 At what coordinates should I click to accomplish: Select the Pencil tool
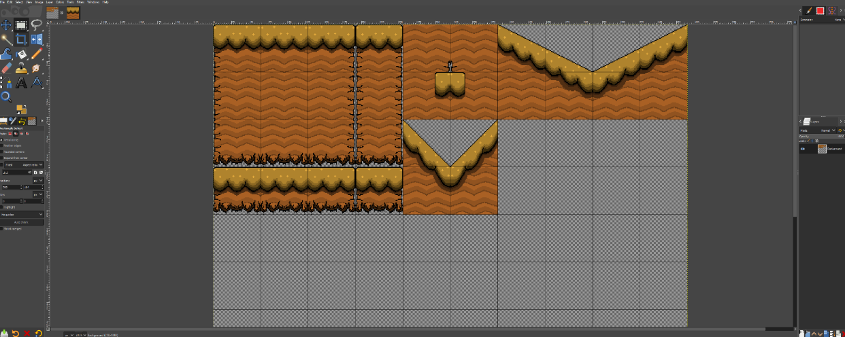click(36, 54)
